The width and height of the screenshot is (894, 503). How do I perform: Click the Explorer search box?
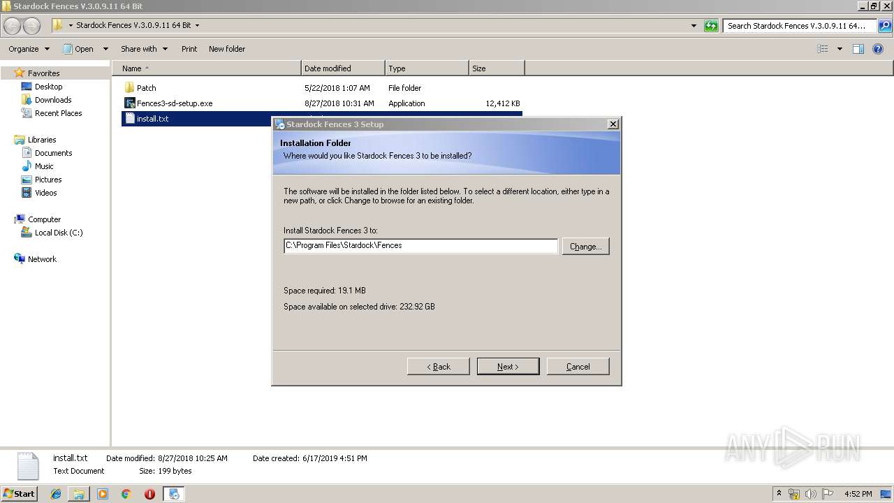(x=800, y=26)
